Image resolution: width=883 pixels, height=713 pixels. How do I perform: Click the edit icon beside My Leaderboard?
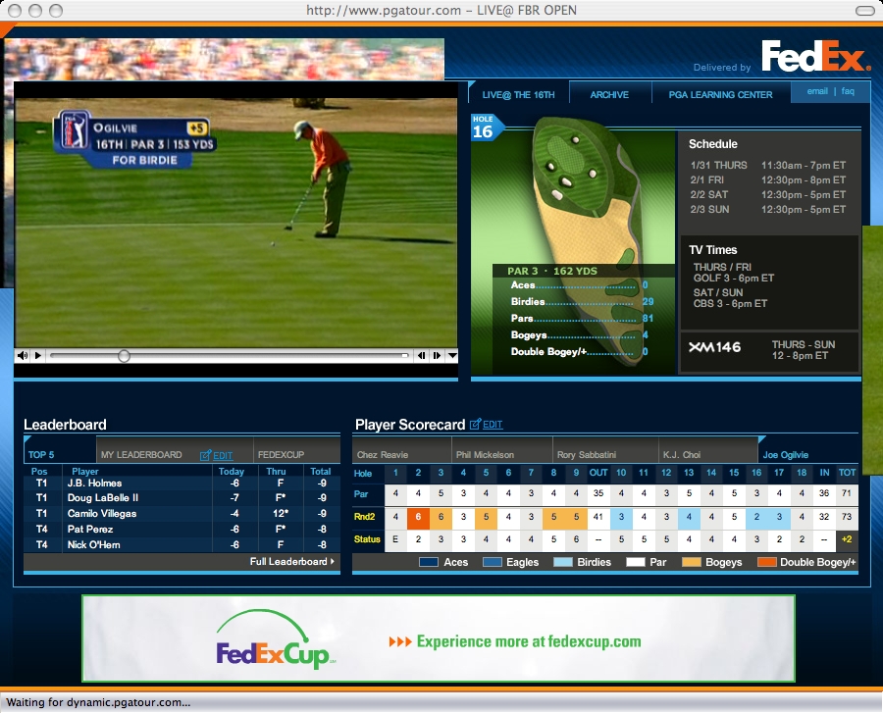[206, 455]
